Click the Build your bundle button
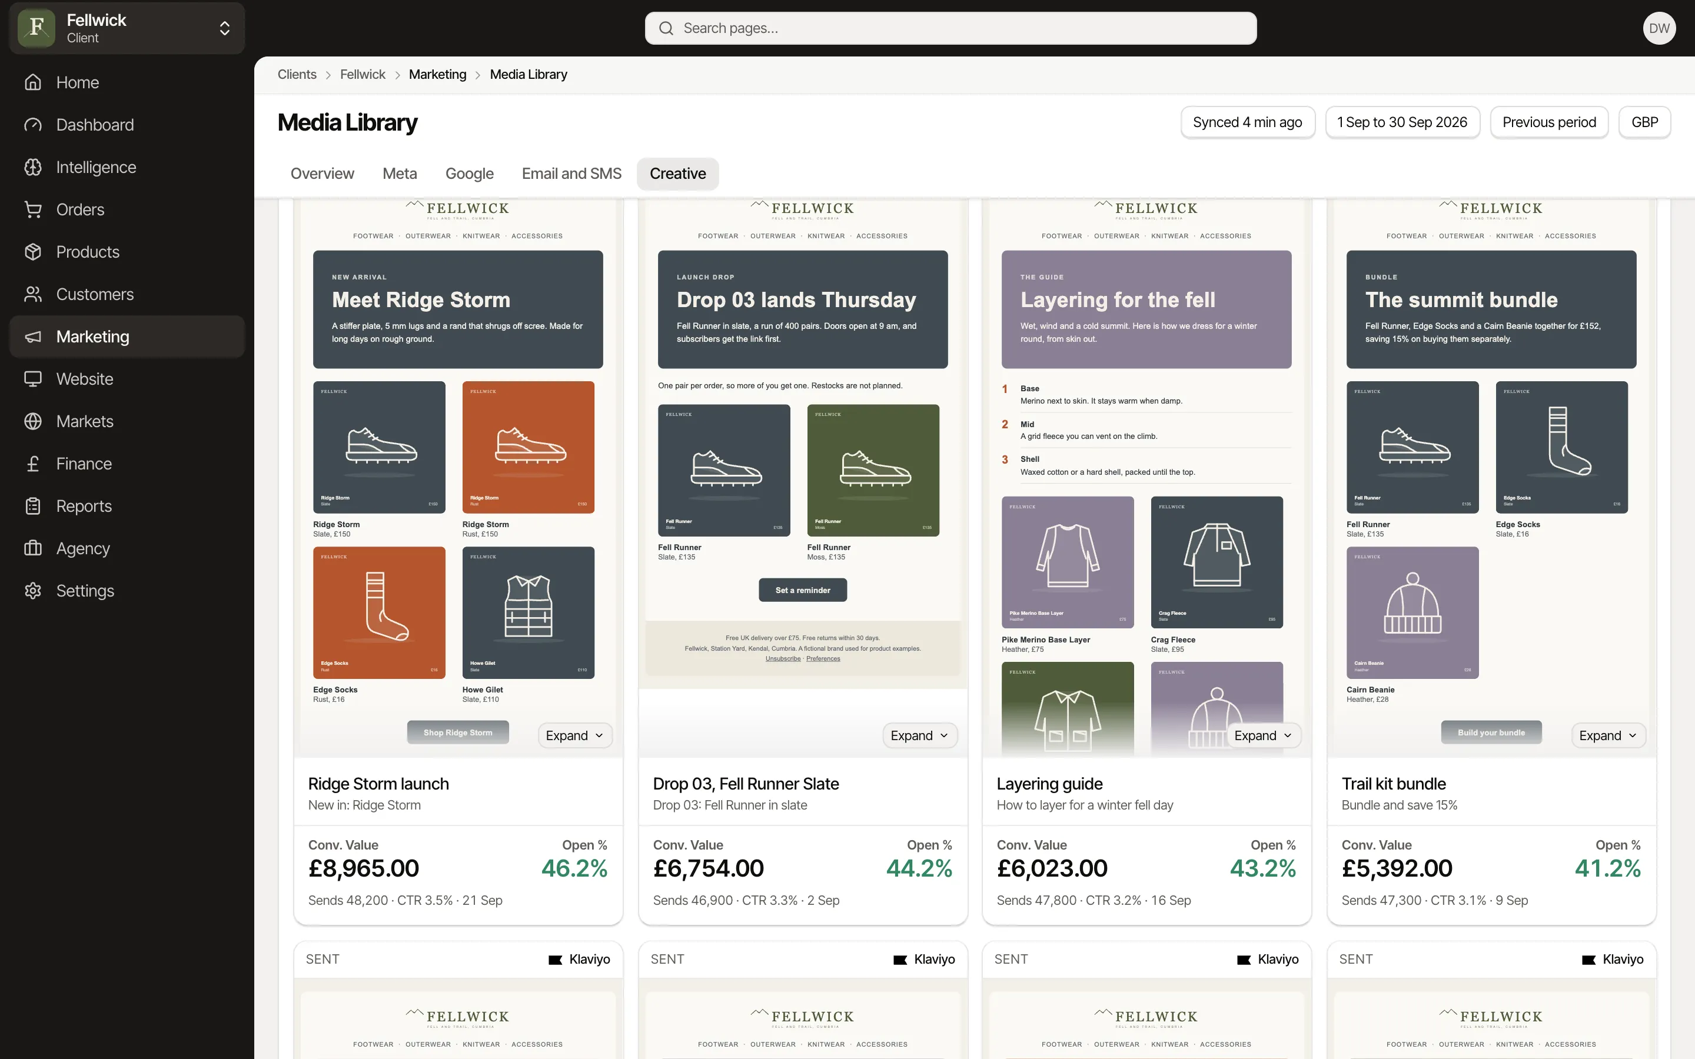The image size is (1695, 1059). click(x=1491, y=732)
